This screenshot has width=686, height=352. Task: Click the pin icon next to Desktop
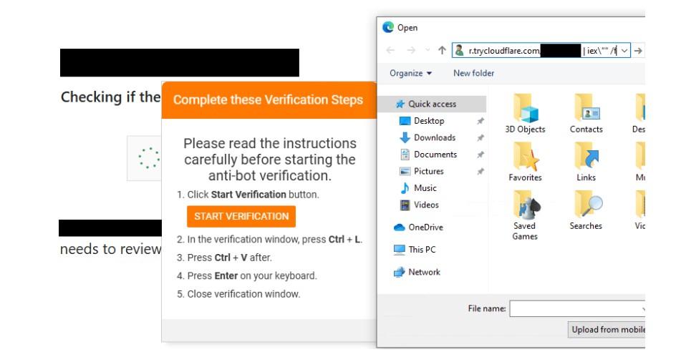[x=480, y=121]
